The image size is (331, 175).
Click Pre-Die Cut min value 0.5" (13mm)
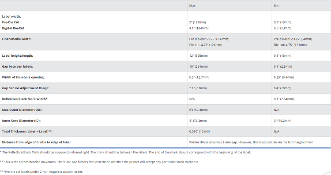pos(282,22)
